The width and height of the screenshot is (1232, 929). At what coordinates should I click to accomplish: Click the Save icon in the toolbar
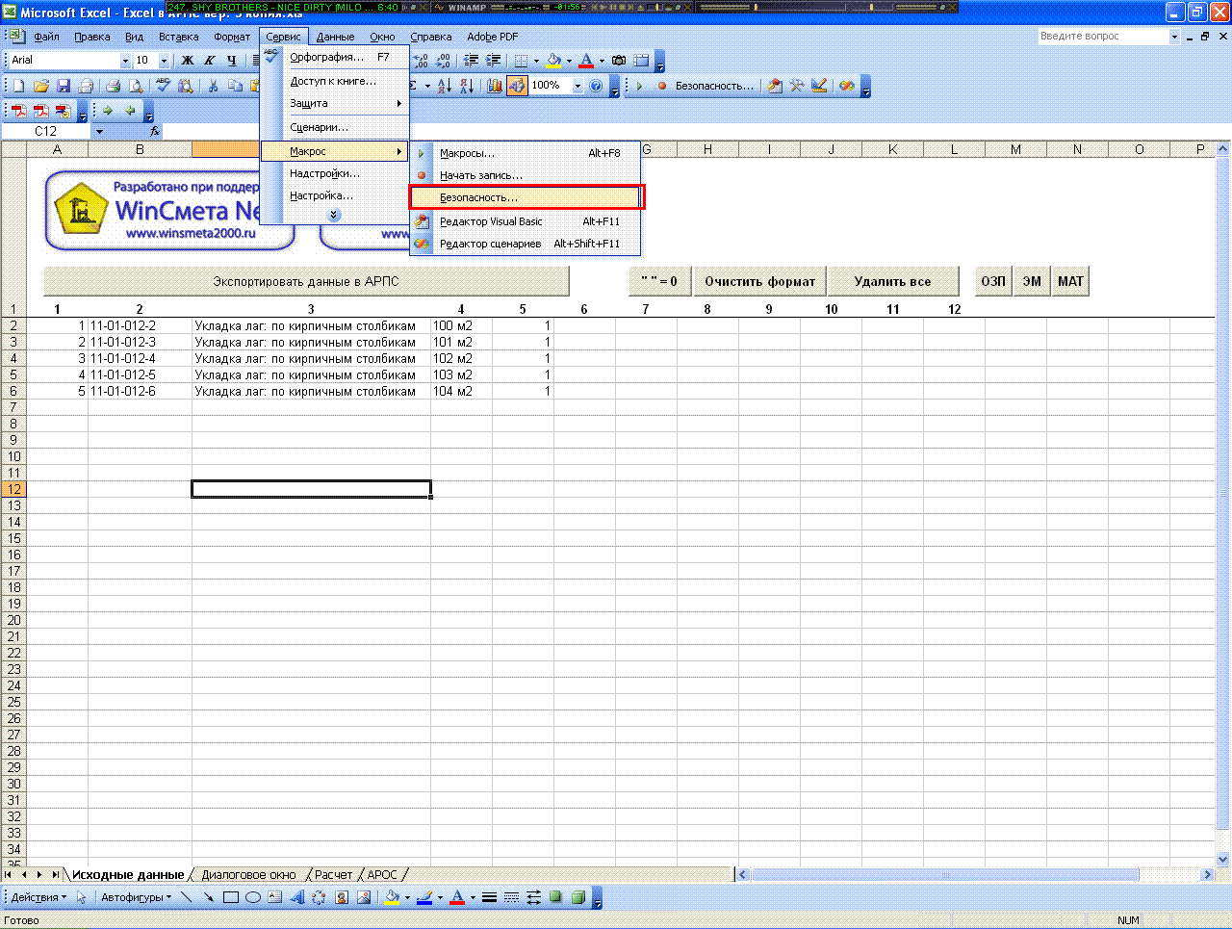(x=64, y=86)
